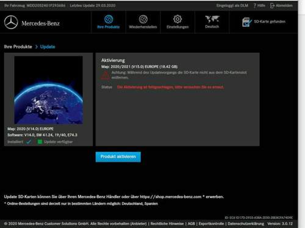Screen dimensions: 305x228
Task: Open Datenschutzerklärung footer link
Action: click(246, 224)
